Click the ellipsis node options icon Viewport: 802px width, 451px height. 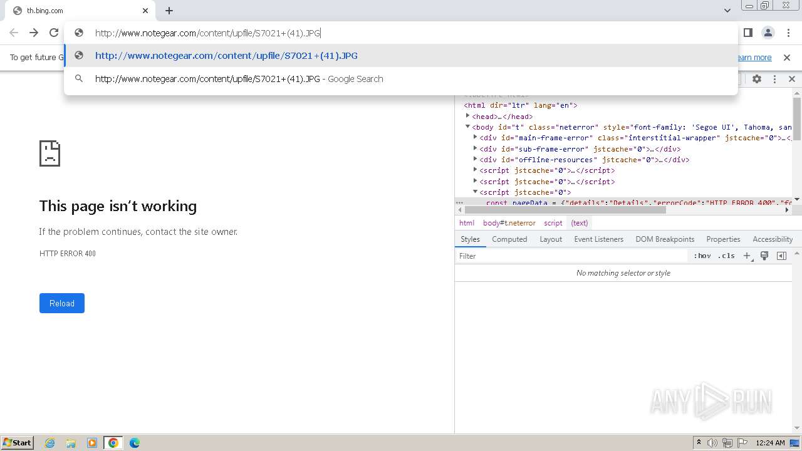(459, 202)
